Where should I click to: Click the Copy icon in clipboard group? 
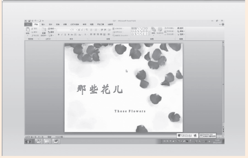pos(32,32)
